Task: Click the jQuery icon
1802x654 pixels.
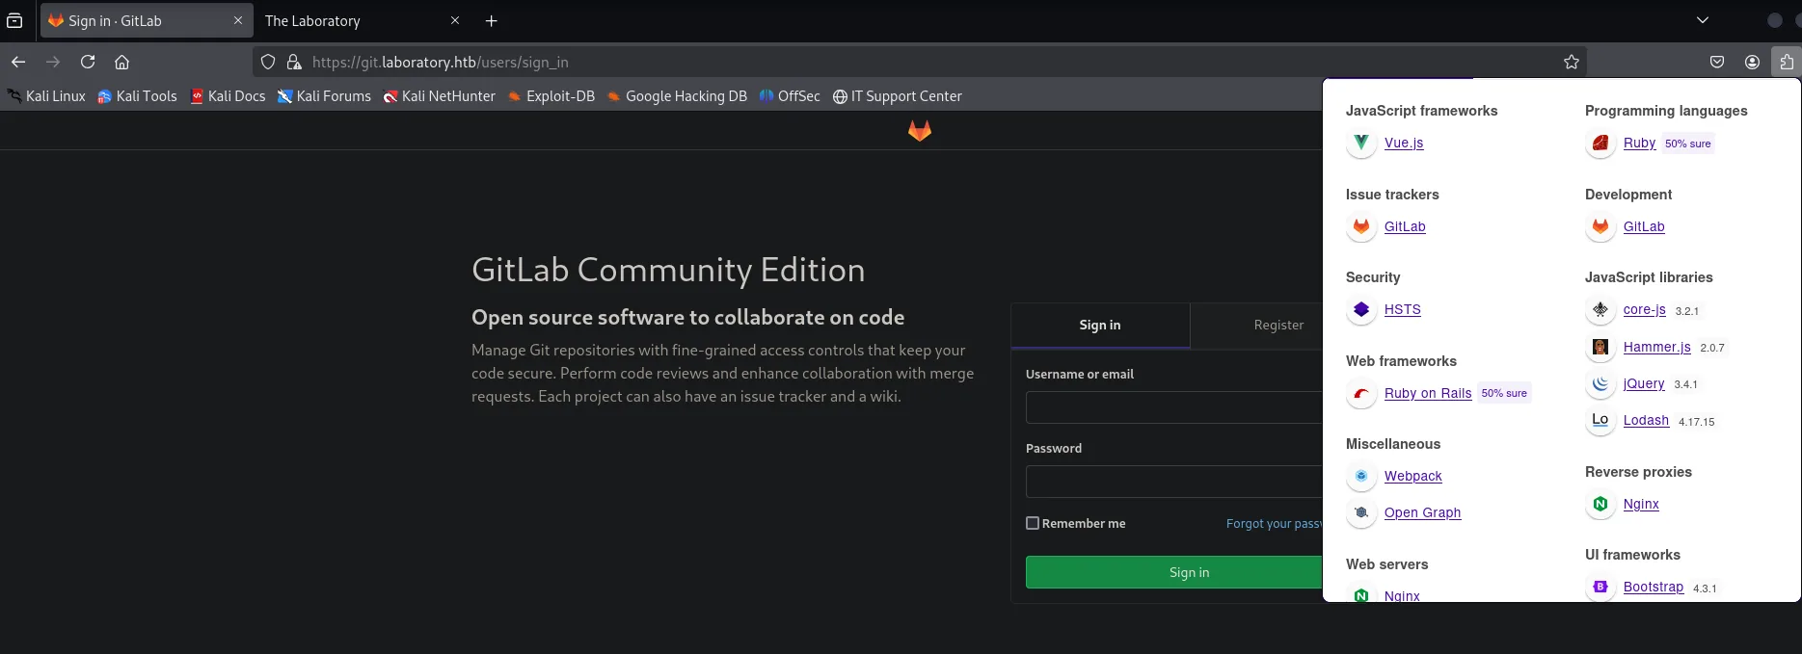Action: pos(1600,383)
